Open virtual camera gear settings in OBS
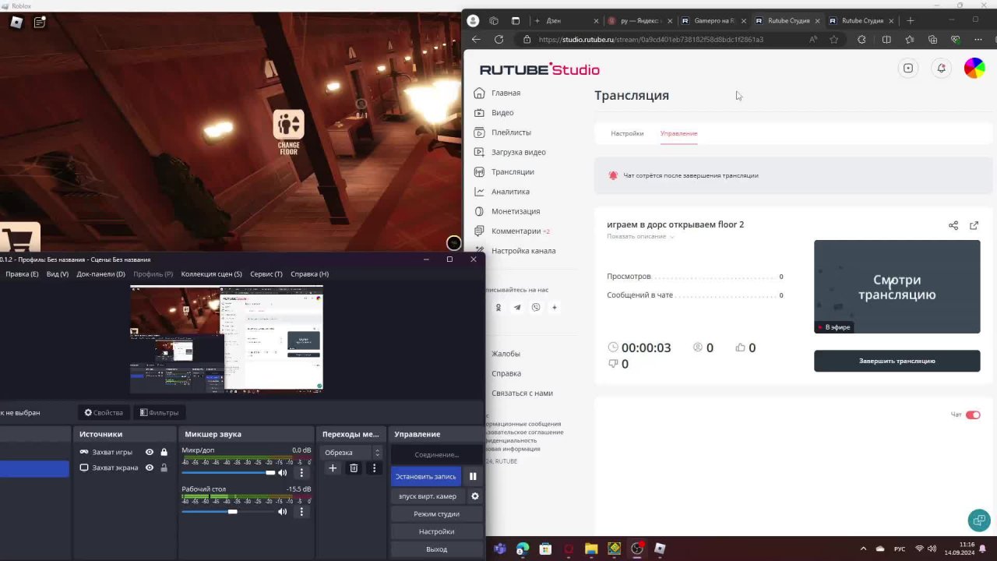Viewport: 997px width, 561px height. point(474,496)
